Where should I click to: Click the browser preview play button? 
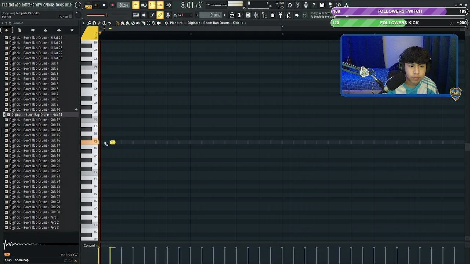coord(7,254)
